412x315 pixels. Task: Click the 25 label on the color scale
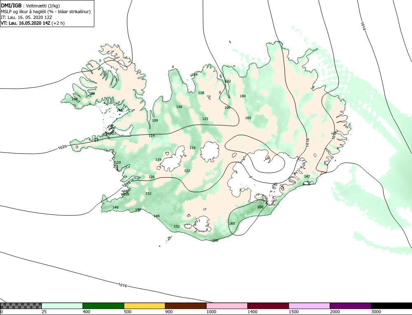click(x=44, y=312)
